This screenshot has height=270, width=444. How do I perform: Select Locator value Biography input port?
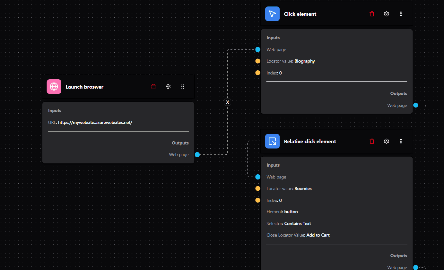[x=258, y=61]
